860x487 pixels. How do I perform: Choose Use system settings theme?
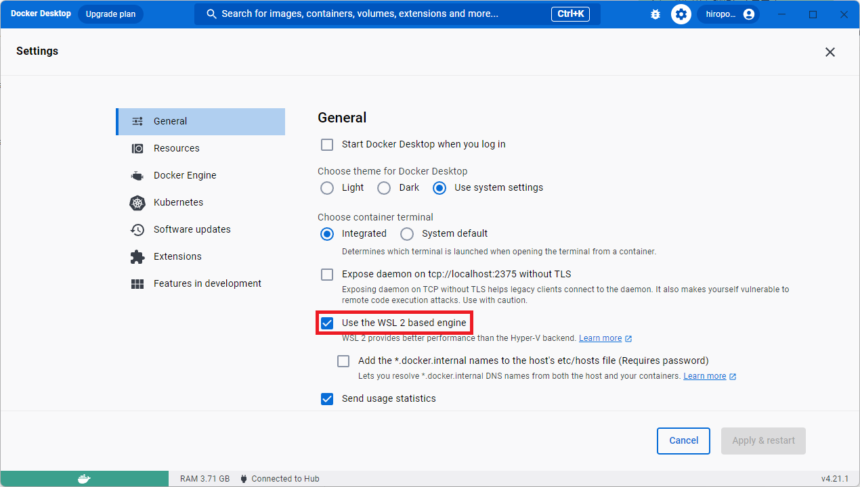point(439,188)
